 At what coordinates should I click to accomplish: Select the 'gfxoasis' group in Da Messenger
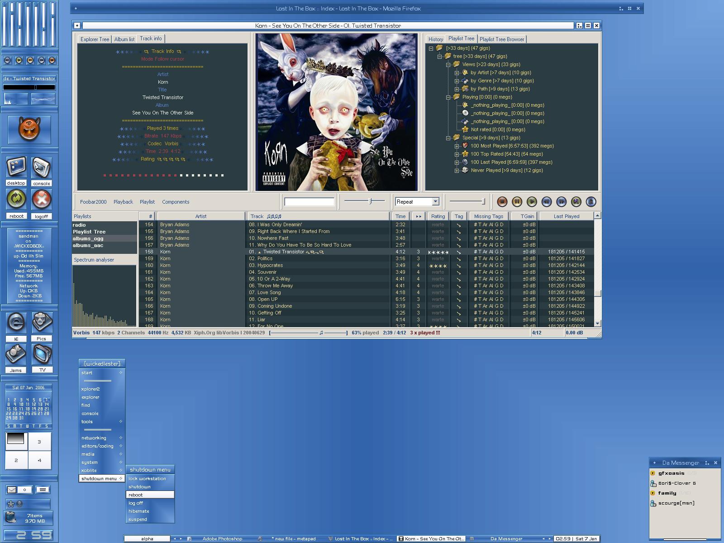click(671, 473)
